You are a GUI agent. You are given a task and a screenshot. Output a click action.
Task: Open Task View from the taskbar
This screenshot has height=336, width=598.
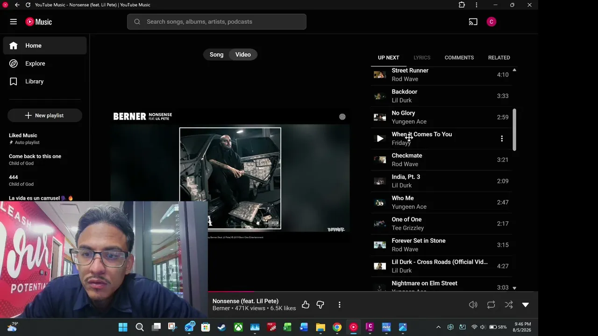tap(156, 327)
